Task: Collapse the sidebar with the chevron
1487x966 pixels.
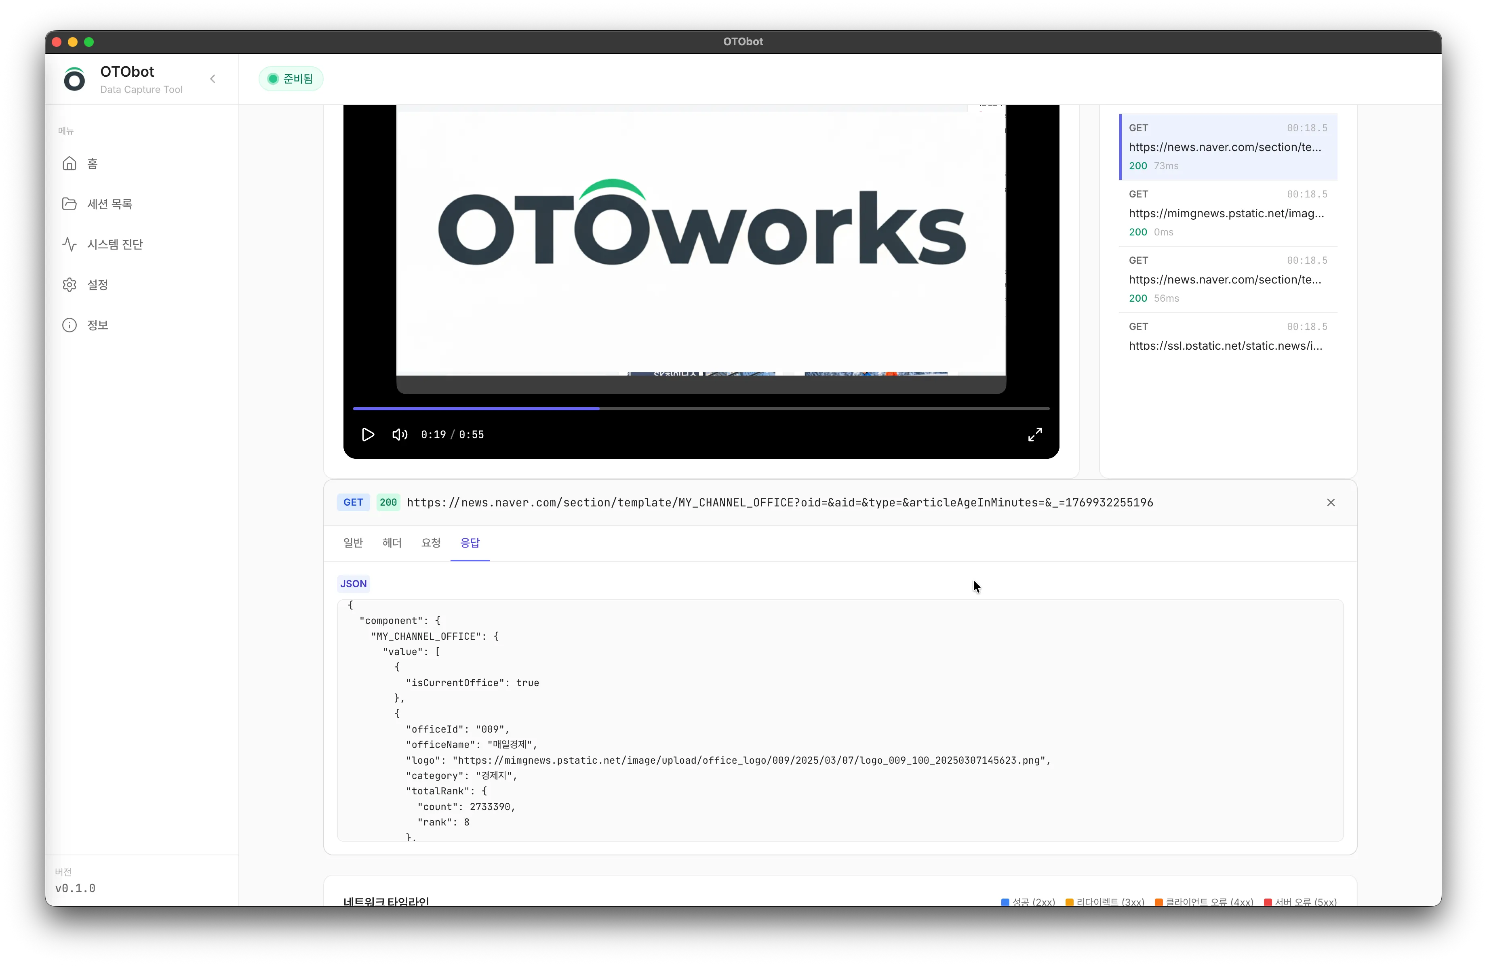Action: [x=213, y=79]
